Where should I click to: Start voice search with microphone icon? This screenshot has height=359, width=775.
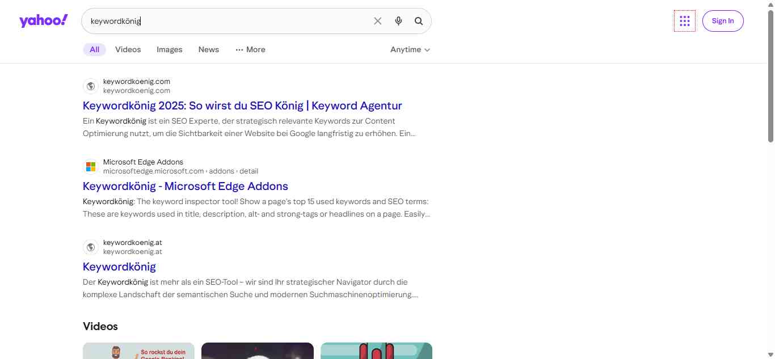point(399,21)
